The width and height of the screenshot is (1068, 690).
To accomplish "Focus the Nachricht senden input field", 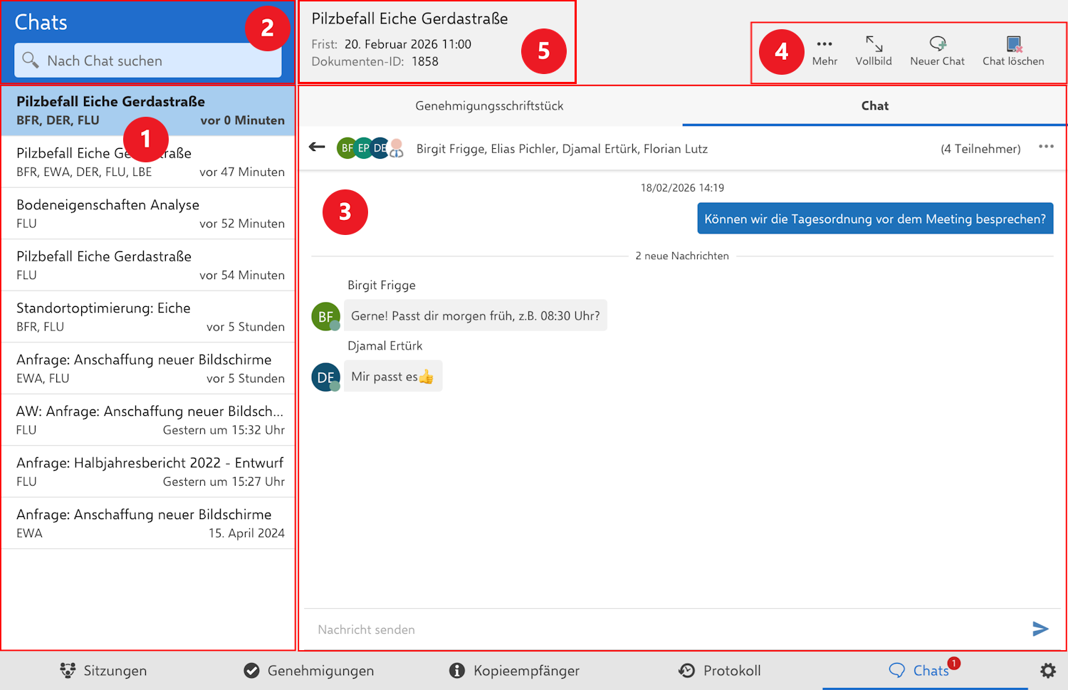I will point(662,629).
